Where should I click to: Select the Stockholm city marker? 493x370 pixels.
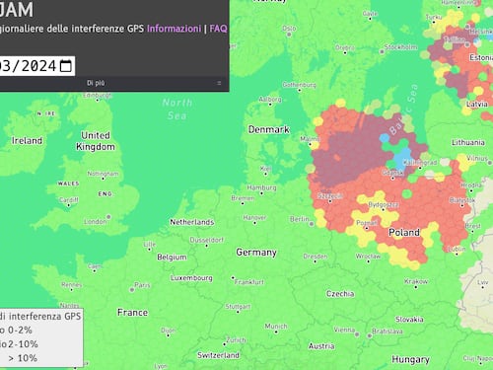(382, 51)
